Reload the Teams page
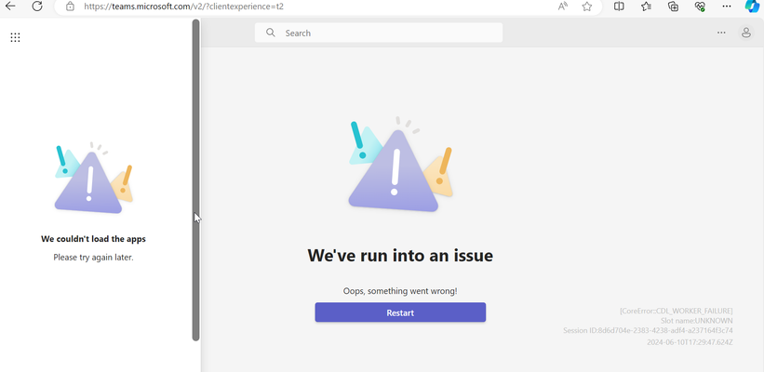Viewport: 764px width, 372px height. (37, 7)
